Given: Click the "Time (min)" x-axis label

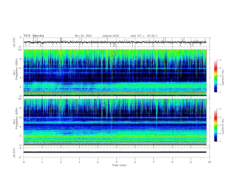Looking at the screenshot, I should tap(119, 165).
